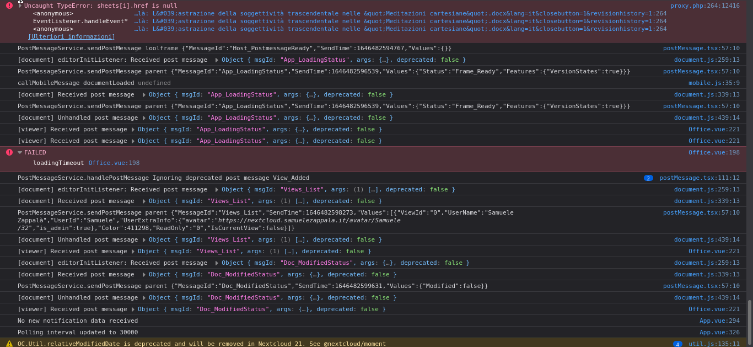Screen dimensions: 753x347
Task: Open document.js:439:14 on Unhandled Views_List row
Action: [x=707, y=239]
